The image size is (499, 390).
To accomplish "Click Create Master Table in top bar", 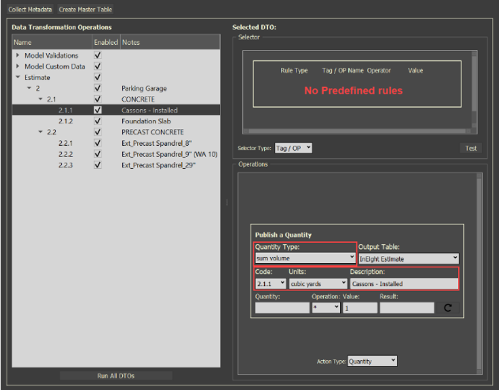I will [85, 9].
